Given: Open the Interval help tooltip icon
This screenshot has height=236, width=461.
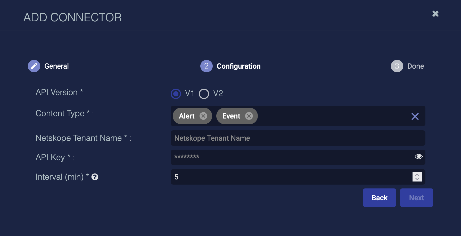Looking at the screenshot, I should click(x=95, y=177).
